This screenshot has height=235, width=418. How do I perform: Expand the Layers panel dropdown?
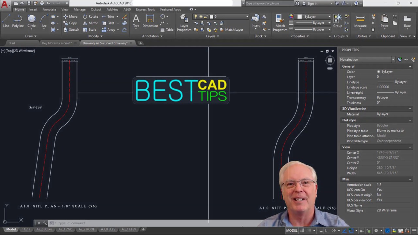213,36
